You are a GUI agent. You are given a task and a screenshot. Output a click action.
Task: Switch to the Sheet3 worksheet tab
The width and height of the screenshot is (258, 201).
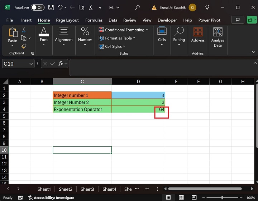click(x=87, y=189)
